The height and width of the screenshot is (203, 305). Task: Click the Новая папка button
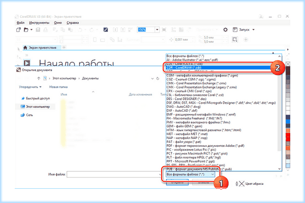click(58, 87)
